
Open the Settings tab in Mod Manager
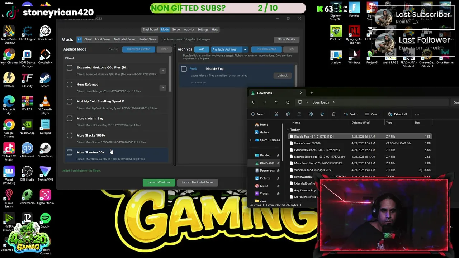tap(203, 29)
